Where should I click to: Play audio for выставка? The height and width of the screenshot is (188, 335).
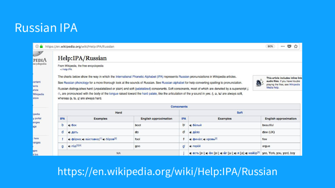click(x=83, y=139)
